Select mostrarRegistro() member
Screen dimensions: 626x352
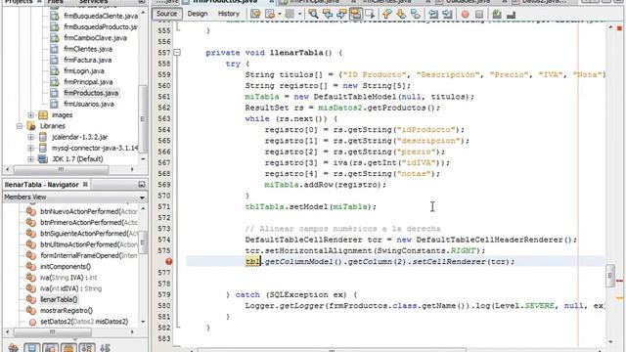point(67,311)
